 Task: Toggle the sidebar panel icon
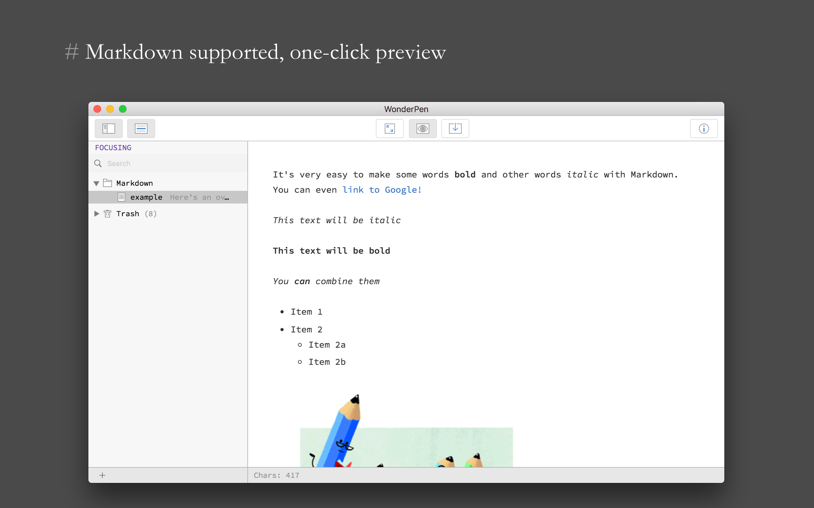109,128
